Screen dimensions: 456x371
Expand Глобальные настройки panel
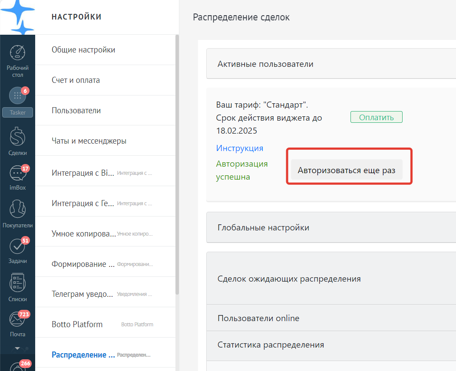coord(331,227)
